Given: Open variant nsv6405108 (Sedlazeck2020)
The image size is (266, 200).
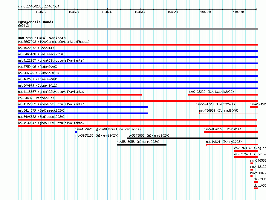Looking at the screenshot, I should (41, 54).
